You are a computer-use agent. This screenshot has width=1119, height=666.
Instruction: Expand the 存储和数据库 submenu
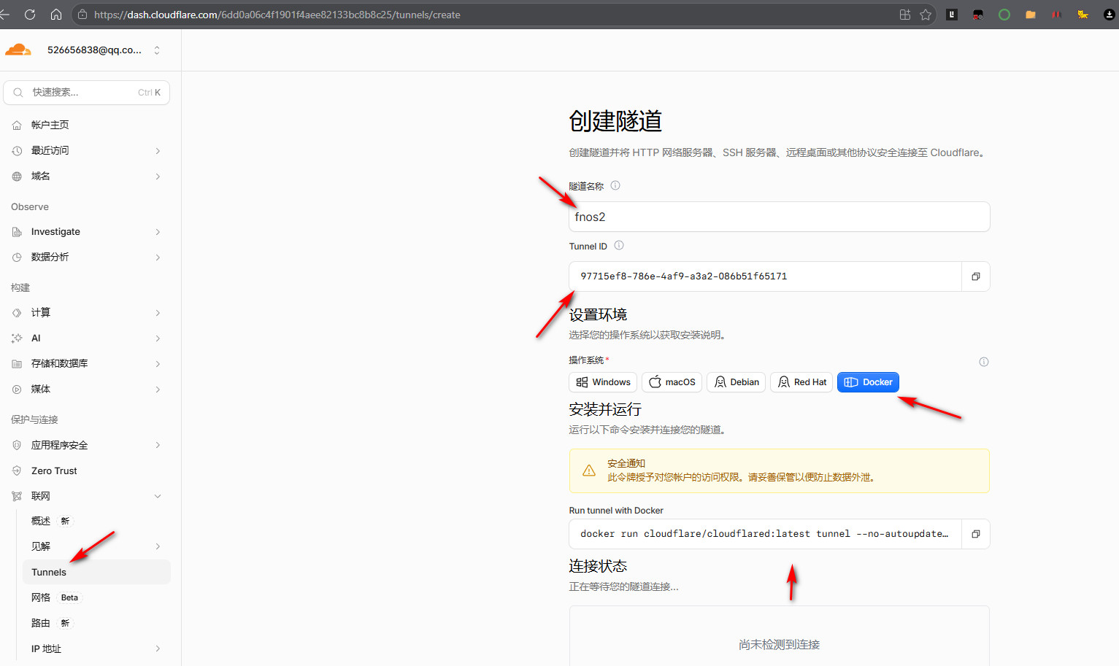[x=158, y=364]
